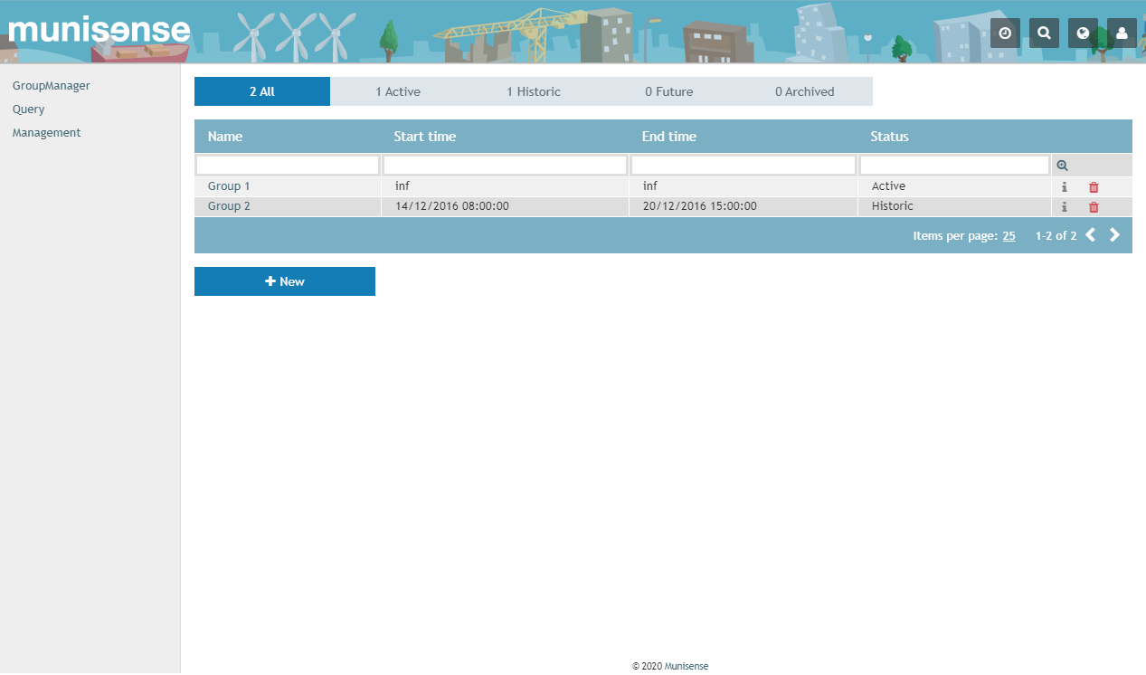Click the previous page chevron

[1090, 234]
